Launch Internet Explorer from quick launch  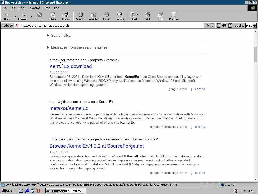click(x=27, y=191)
